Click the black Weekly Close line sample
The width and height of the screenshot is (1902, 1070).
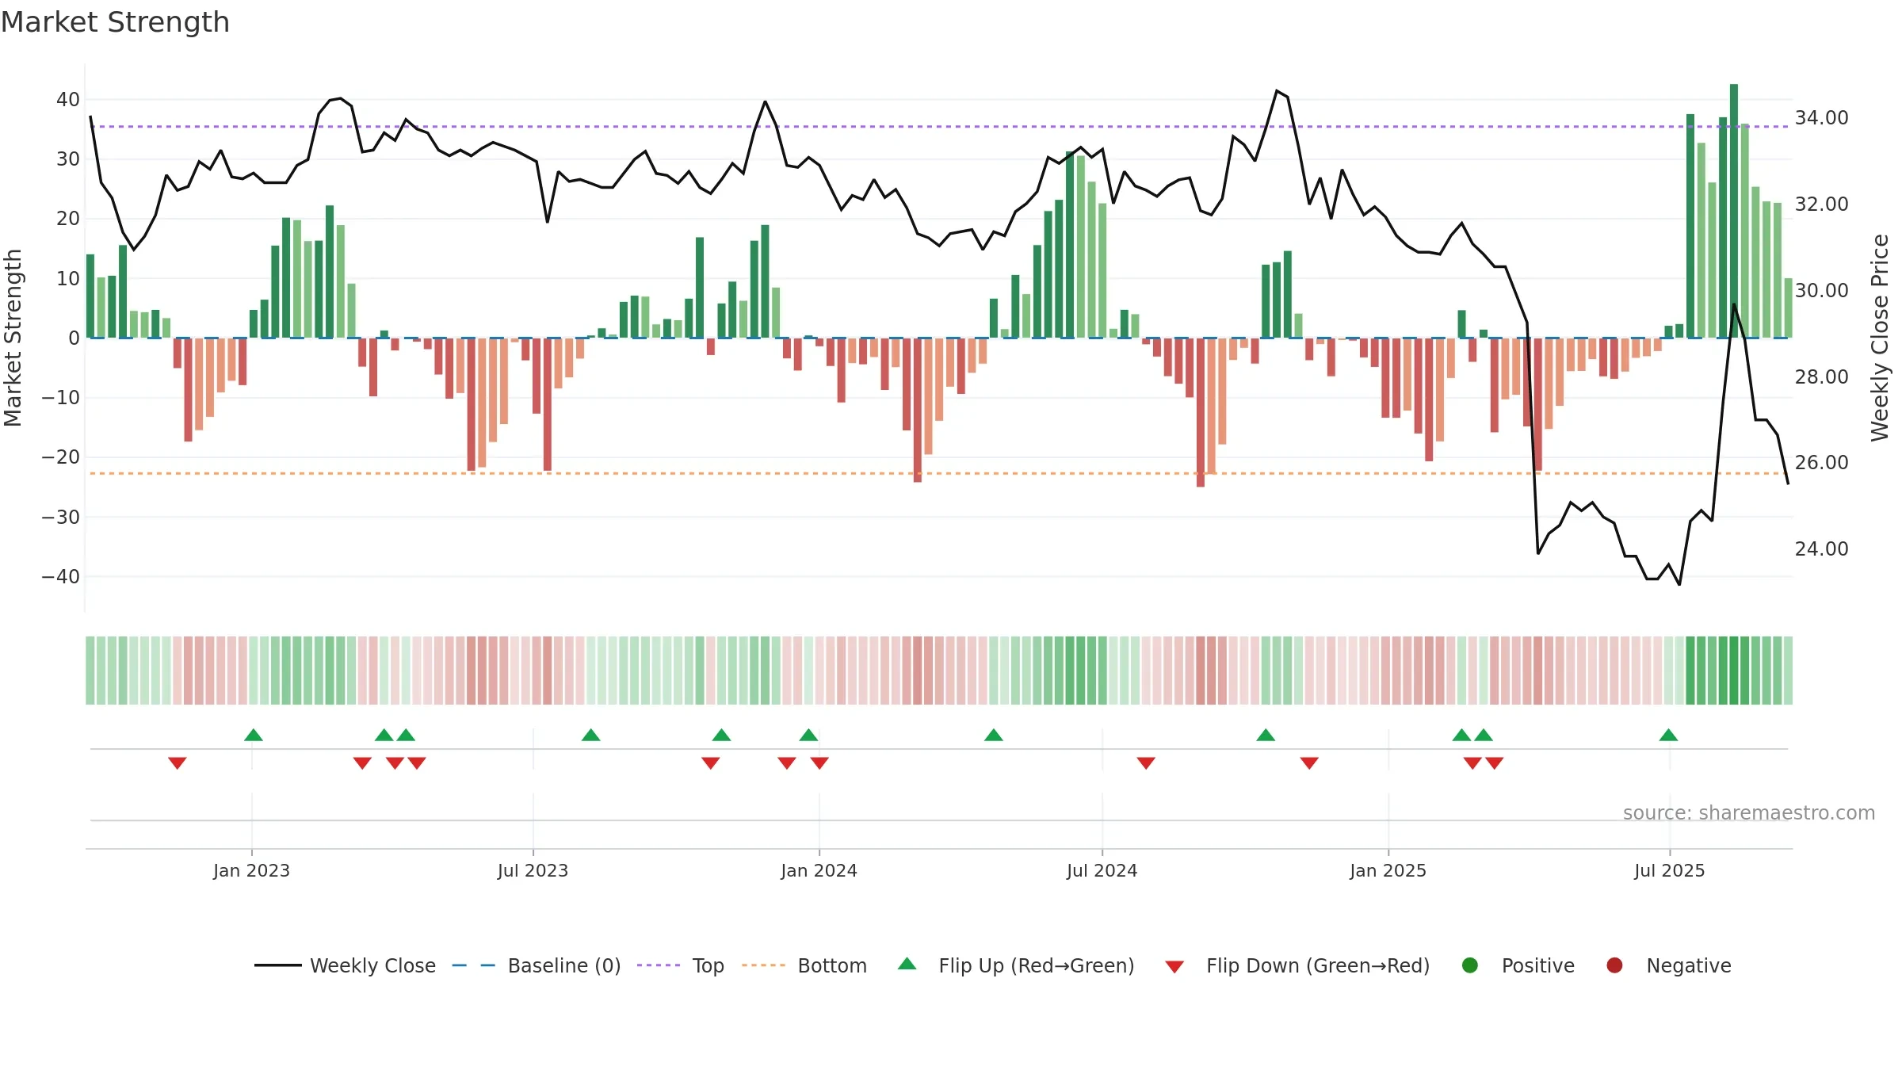(277, 965)
